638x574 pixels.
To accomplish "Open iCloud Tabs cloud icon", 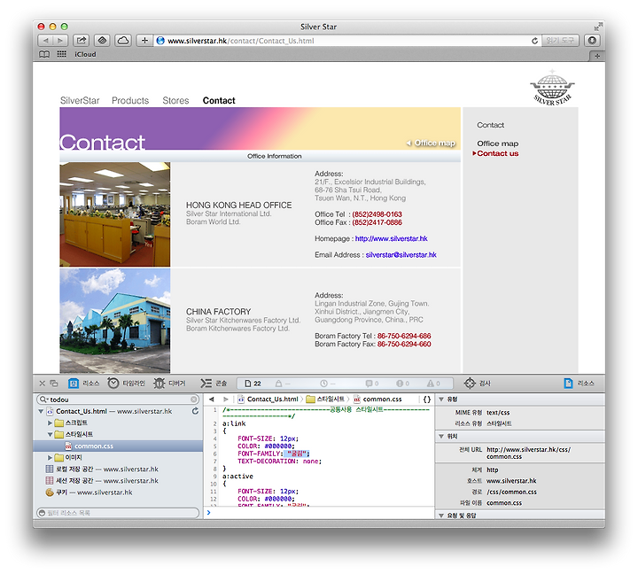I will [x=123, y=40].
